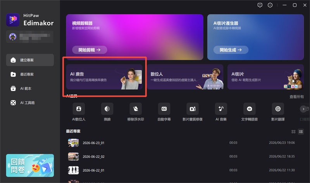Launch the 換臉 face swap tool
310x183 pixels.
coord(107,109)
